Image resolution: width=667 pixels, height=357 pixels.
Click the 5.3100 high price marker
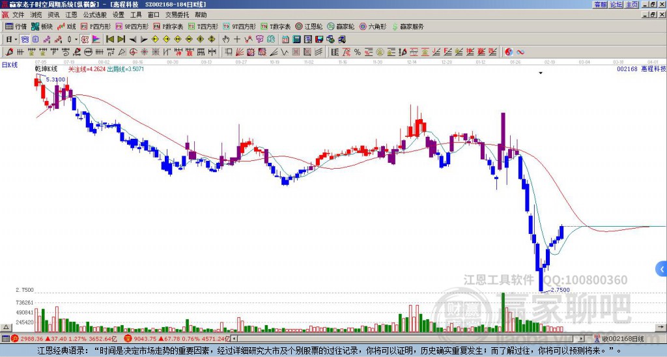[55, 79]
